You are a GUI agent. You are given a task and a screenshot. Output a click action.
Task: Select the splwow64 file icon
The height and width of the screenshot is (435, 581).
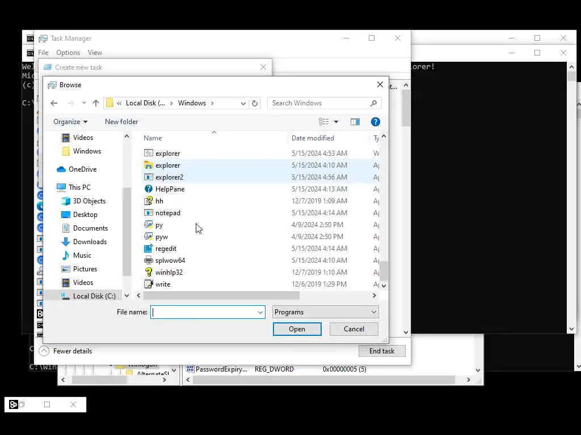pyautogui.click(x=148, y=261)
